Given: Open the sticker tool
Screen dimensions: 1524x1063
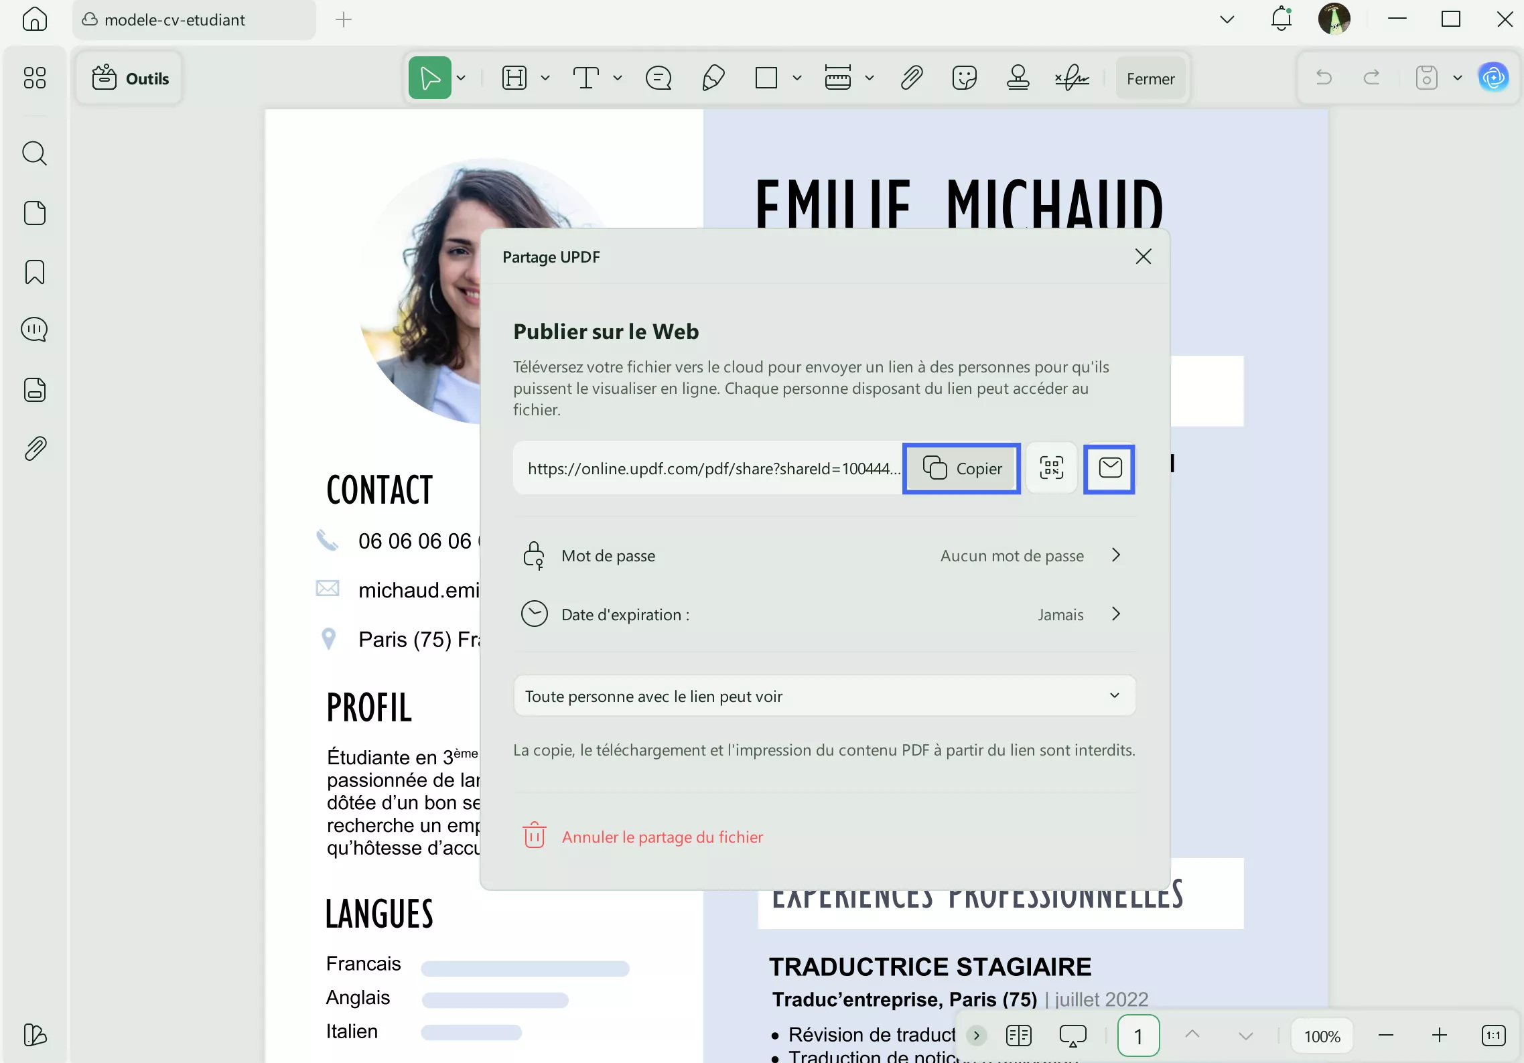Looking at the screenshot, I should [x=965, y=78].
